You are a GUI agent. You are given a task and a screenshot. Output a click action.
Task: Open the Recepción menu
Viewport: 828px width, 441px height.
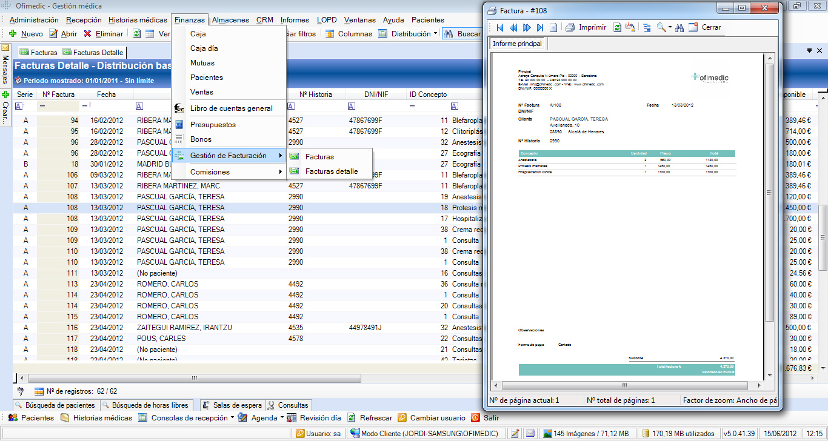coord(84,20)
